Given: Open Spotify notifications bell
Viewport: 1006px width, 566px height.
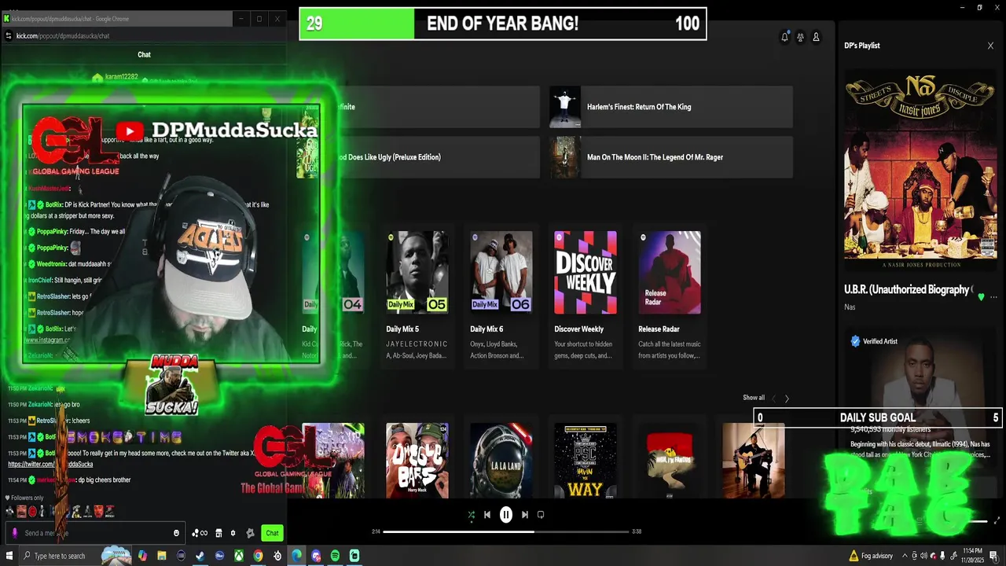Looking at the screenshot, I should [x=784, y=37].
